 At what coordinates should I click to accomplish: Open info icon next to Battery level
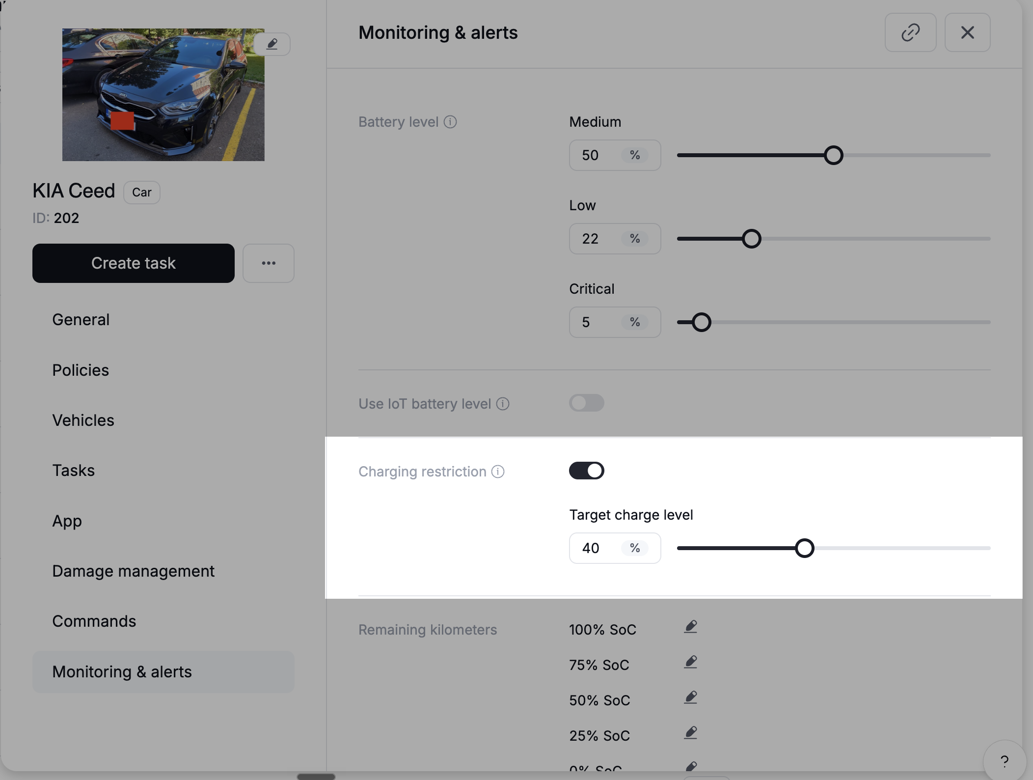click(450, 122)
